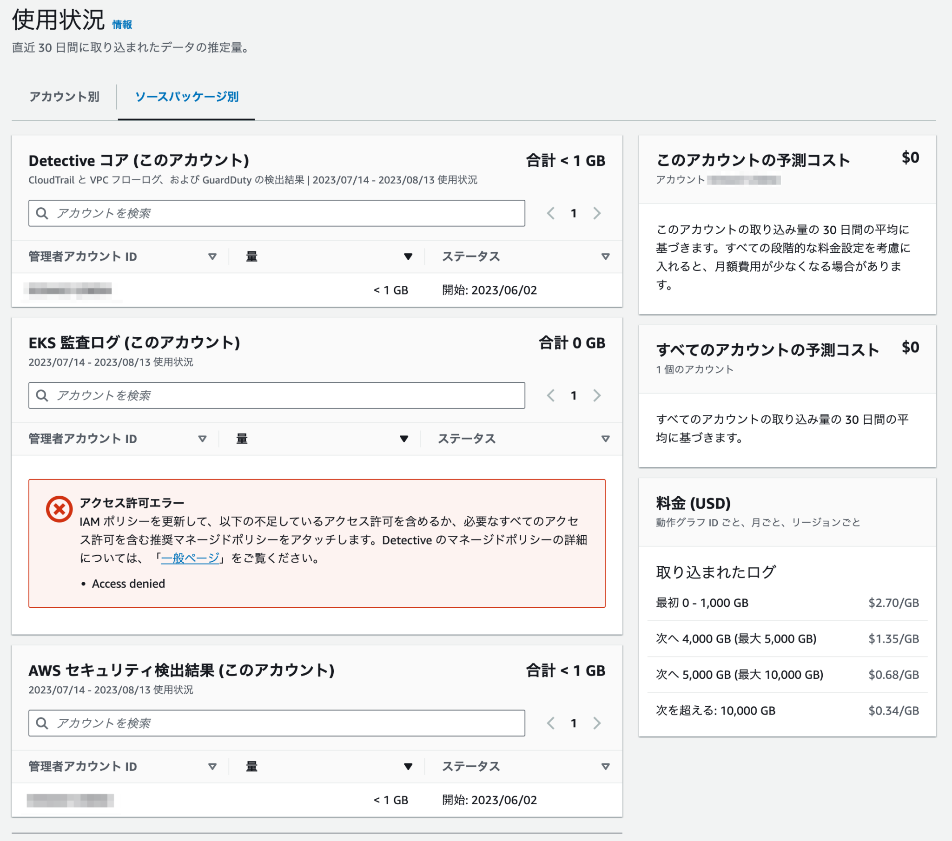Select the ソースパッケージ別 tab
This screenshot has height=841, width=952.
pos(187,97)
